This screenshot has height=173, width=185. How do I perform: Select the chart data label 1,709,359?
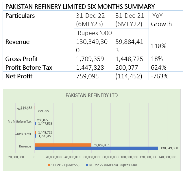(x=45, y=136)
